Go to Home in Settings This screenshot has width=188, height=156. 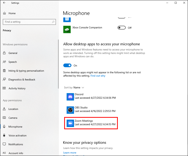tap(12, 13)
